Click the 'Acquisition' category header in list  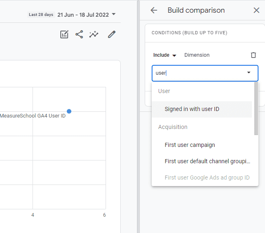coord(173,127)
